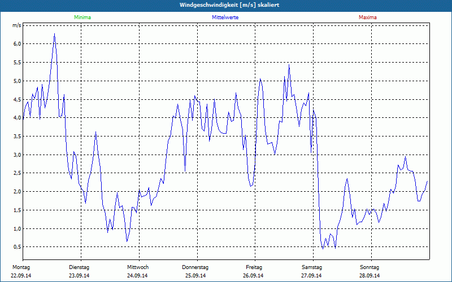Click the date 28.09.14
Screen dimensions: 452x282
tap(370, 276)
